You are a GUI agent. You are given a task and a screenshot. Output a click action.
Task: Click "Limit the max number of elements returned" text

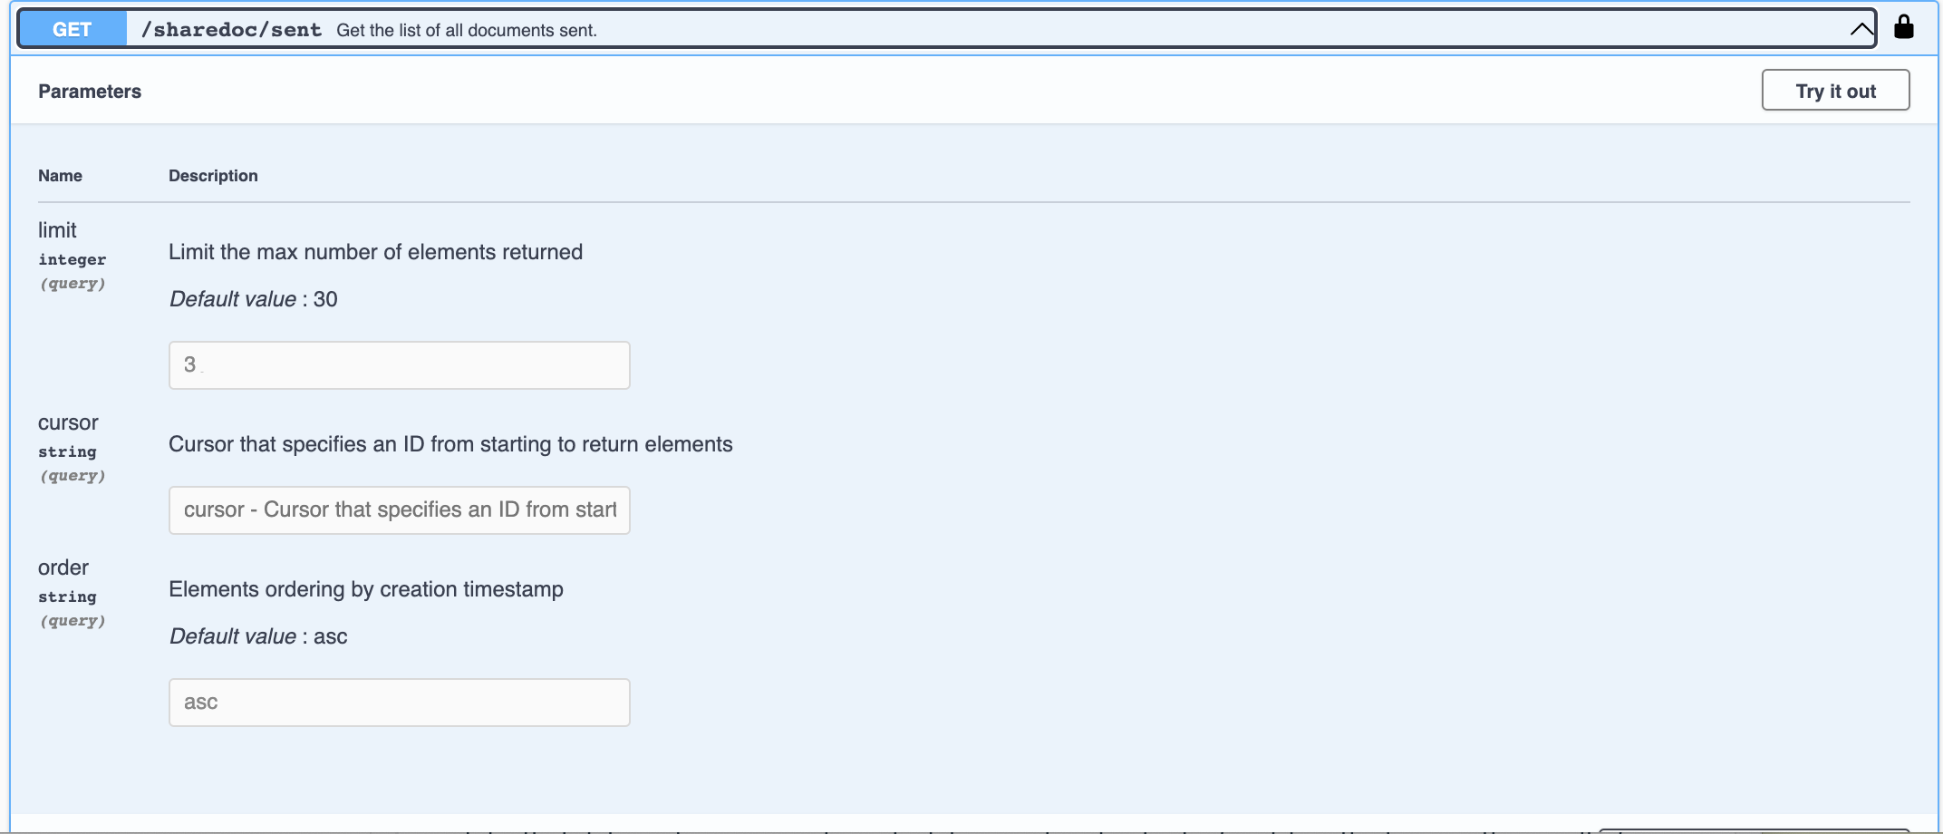pos(375,252)
